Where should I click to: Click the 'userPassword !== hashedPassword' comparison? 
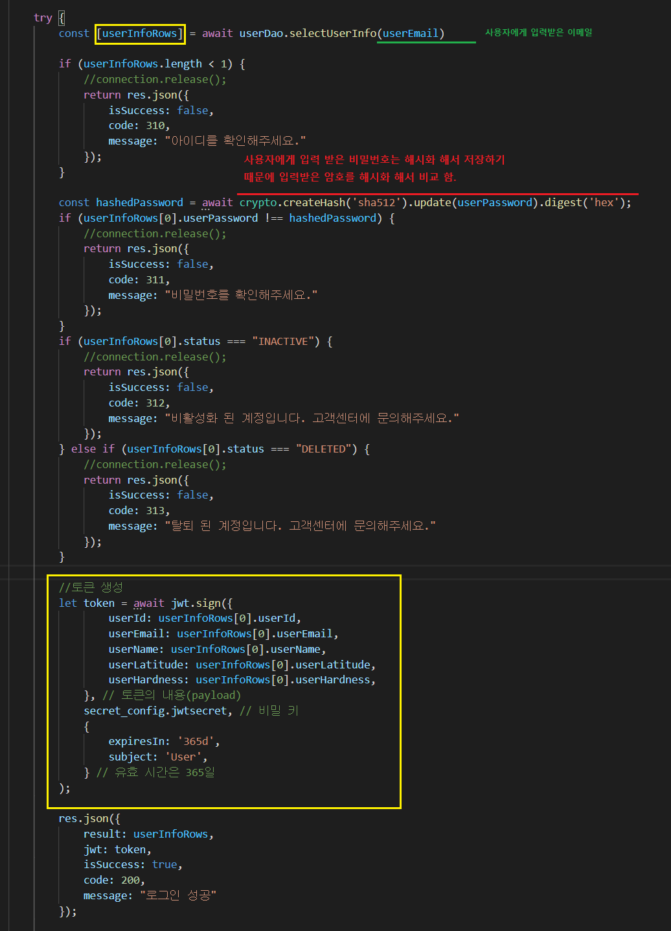coord(282,218)
